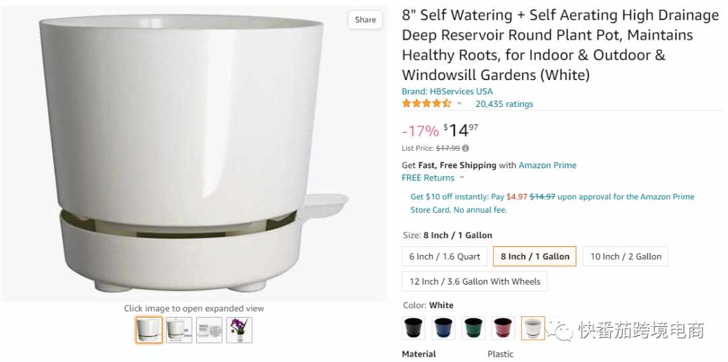The image size is (728, 362).
Task: Open the HBServices USA brand link
Action: coord(447,92)
